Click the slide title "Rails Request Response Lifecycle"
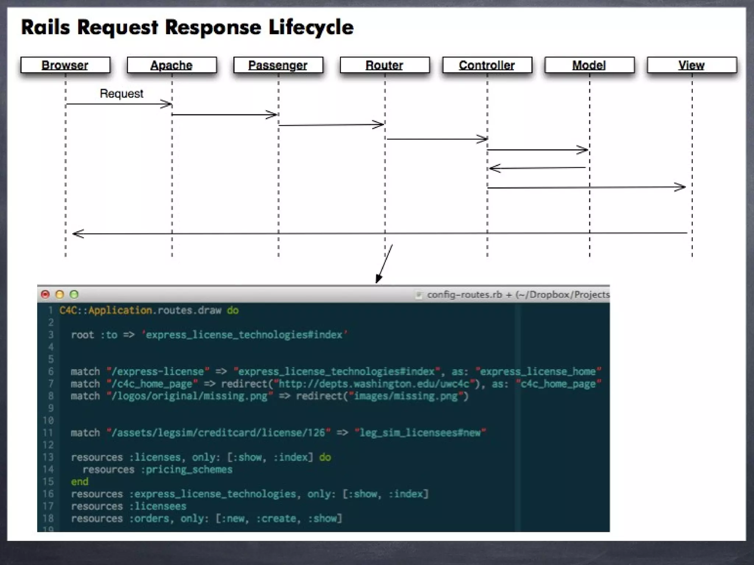The height and width of the screenshot is (565, 754). [187, 28]
